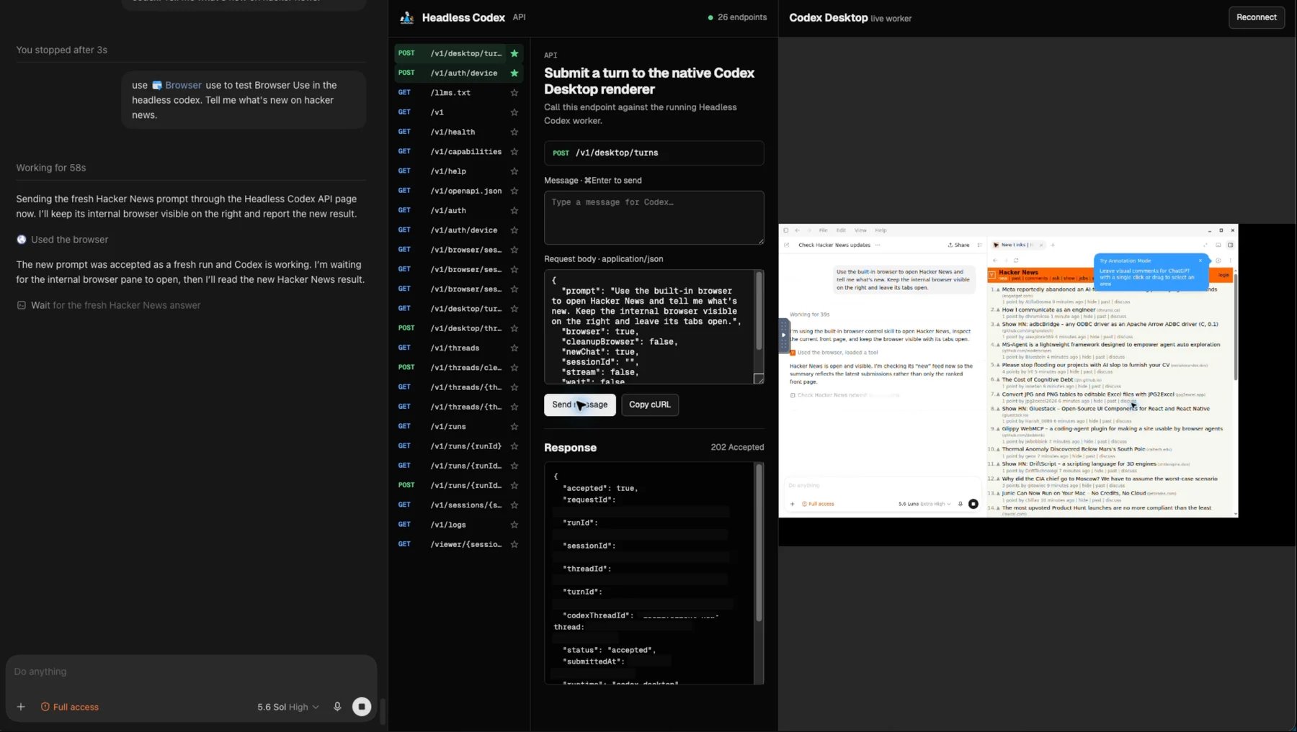The image size is (1297, 732).
Task: Dismiss the Try Annotation Mode tooltip
Action: tap(1200, 261)
